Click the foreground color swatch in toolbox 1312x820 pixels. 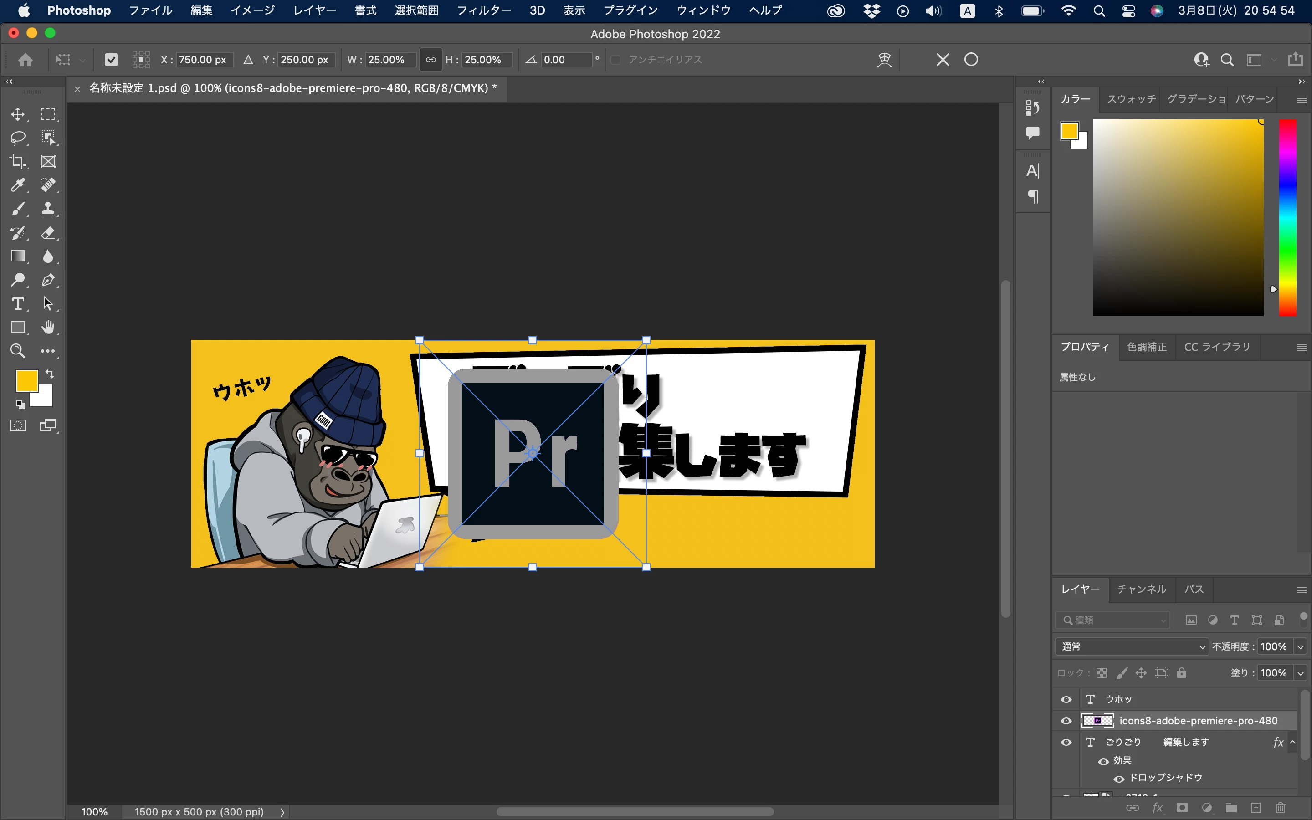point(26,381)
